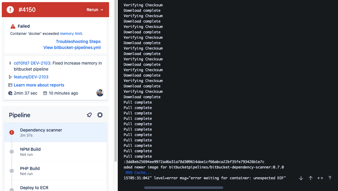View bitbucket-pipelines.yml file link
The width and height of the screenshot is (338, 191).
[72, 47]
